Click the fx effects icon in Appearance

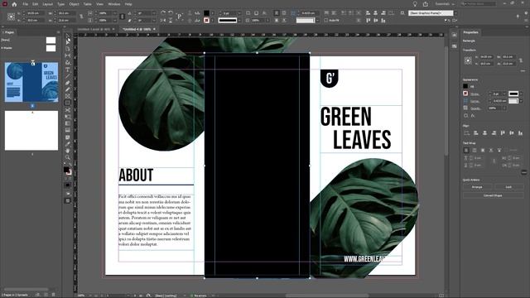coord(473,116)
